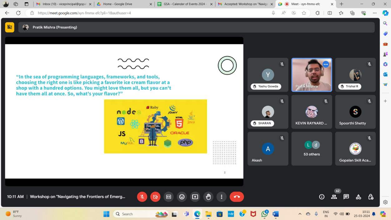Switch input language via ENG IN indicator
The width and height of the screenshot is (391, 220).
pos(326,214)
